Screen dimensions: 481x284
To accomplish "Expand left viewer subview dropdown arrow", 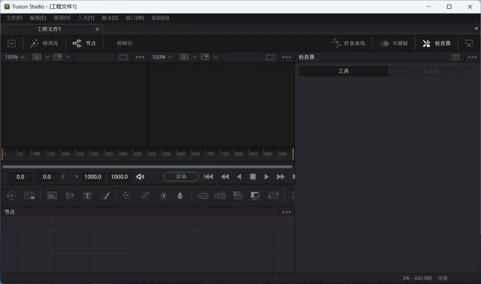I will click(x=68, y=57).
